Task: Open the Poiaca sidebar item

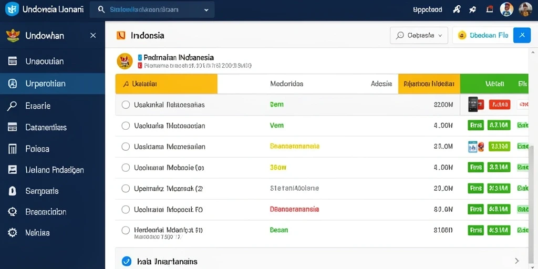Action: click(x=53, y=149)
